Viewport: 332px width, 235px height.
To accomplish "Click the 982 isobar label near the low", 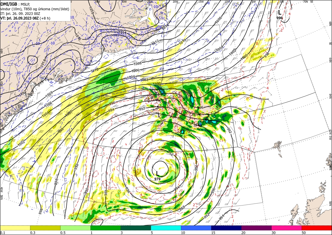I will (171, 153).
